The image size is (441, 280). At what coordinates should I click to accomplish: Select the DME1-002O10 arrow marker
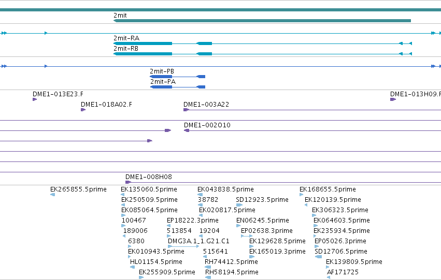187,130
